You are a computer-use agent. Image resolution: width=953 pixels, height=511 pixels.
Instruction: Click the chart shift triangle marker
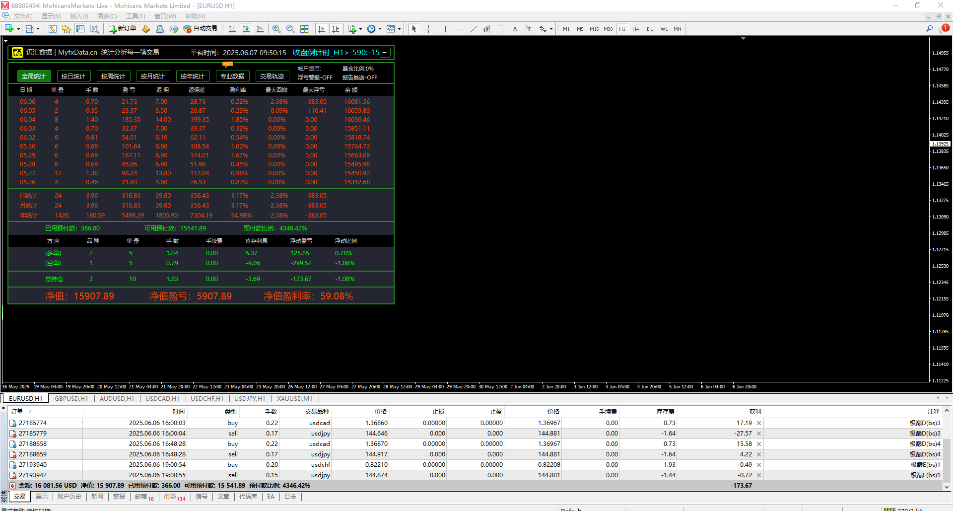pyautogui.click(x=743, y=38)
